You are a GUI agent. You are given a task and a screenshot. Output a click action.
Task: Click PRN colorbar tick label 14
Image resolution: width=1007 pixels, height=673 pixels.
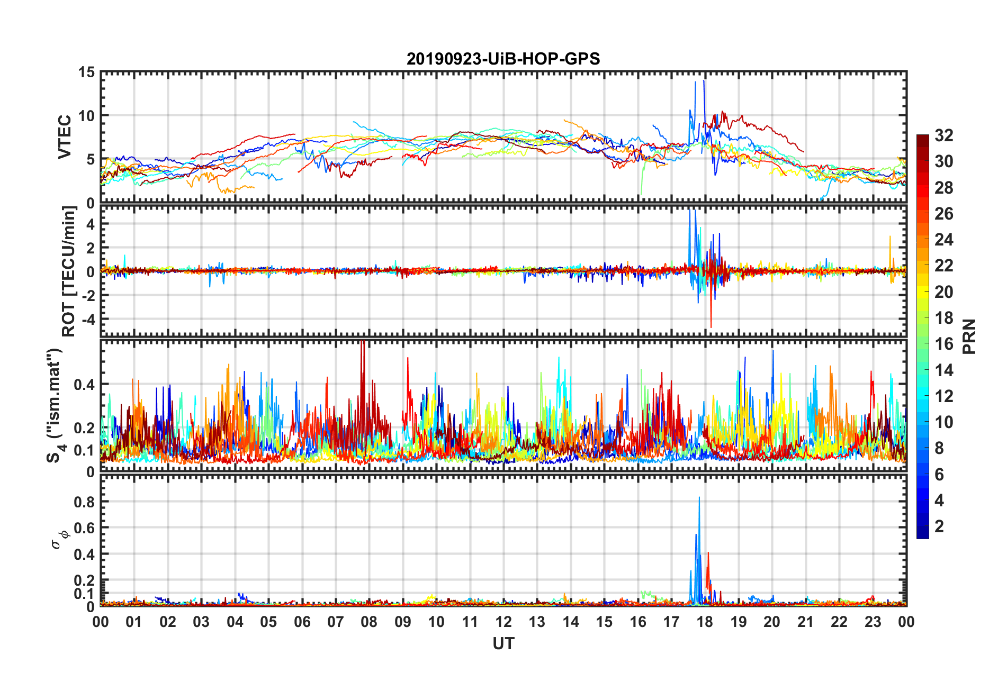[x=943, y=370]
